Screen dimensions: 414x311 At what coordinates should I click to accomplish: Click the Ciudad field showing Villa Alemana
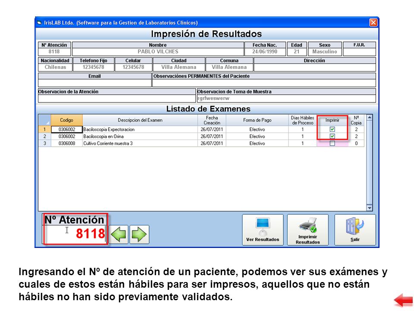(179, 67)
